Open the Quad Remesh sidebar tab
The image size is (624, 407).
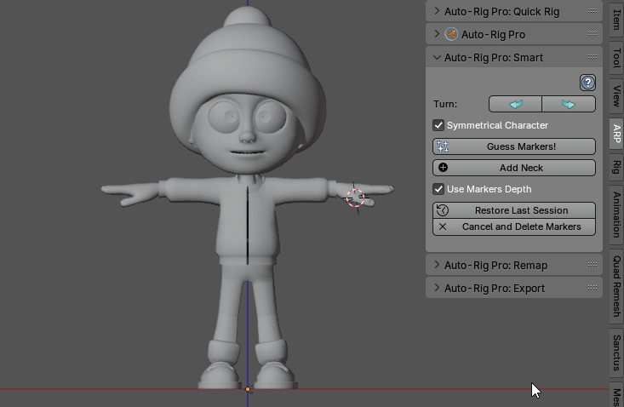616,286
